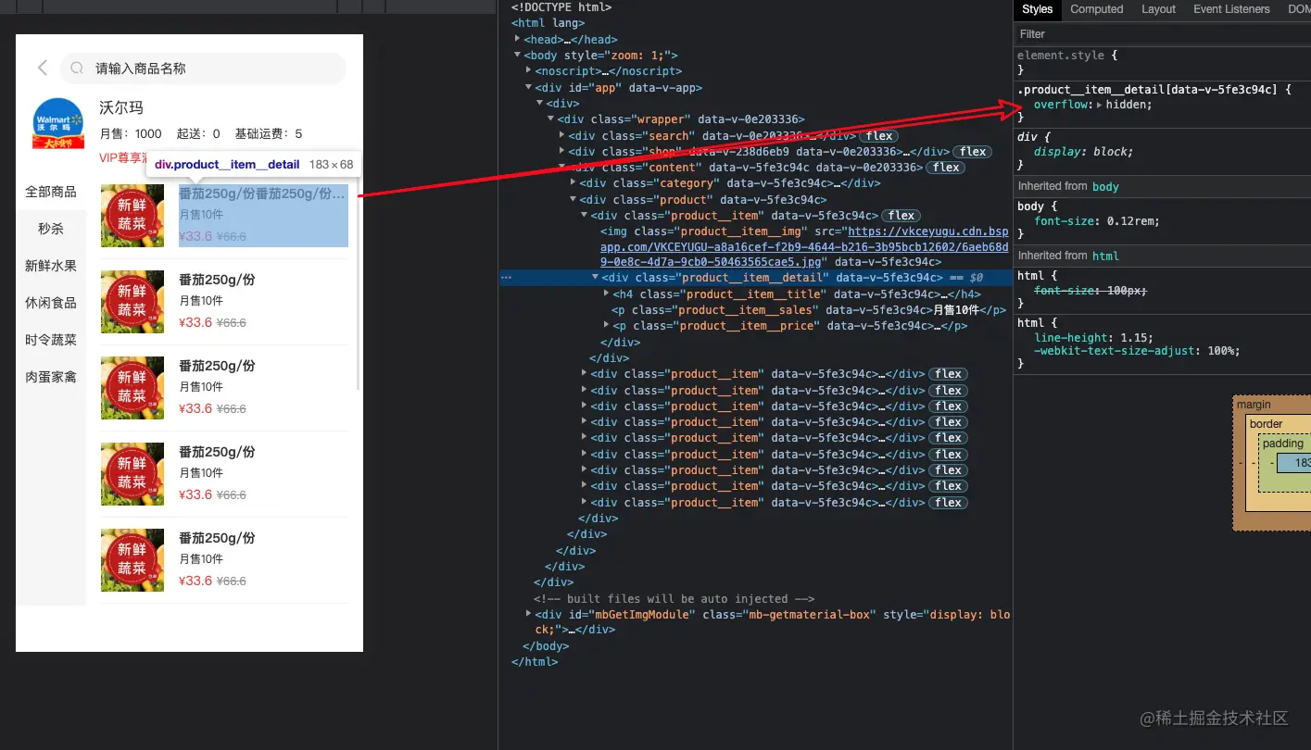The width and height of the screenshot is (1311, 750).
Task: Click the "border" label in box model
Action: tap(1267, 424)
